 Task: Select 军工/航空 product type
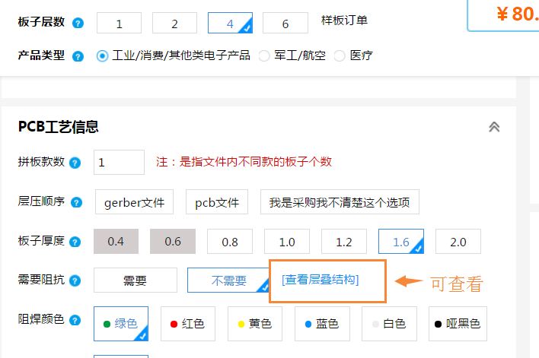(x=264, y=56)
